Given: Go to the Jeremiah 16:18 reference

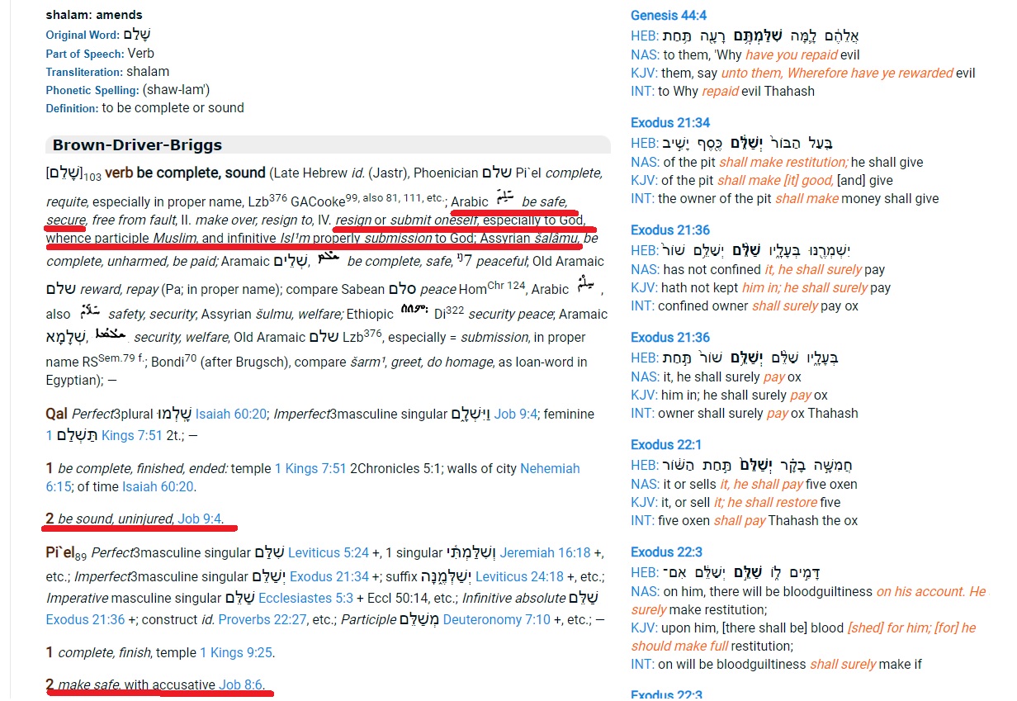Looking at the screenshot, I should click(x=546, y=552).
